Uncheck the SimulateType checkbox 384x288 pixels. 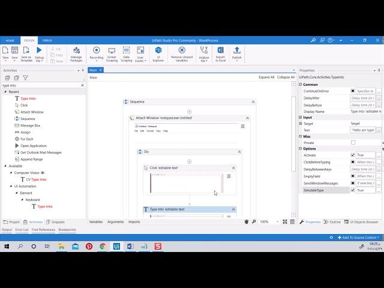[x=353, y=190]
